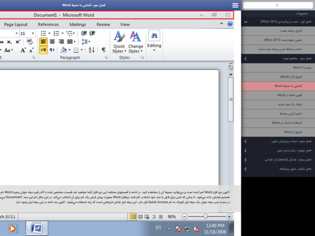Image resolution: width=315 pixels, height=236 pixels.
Task: Click the Find binoculars Editing icon
Action: pyautogui.click(x=154, y=36)
